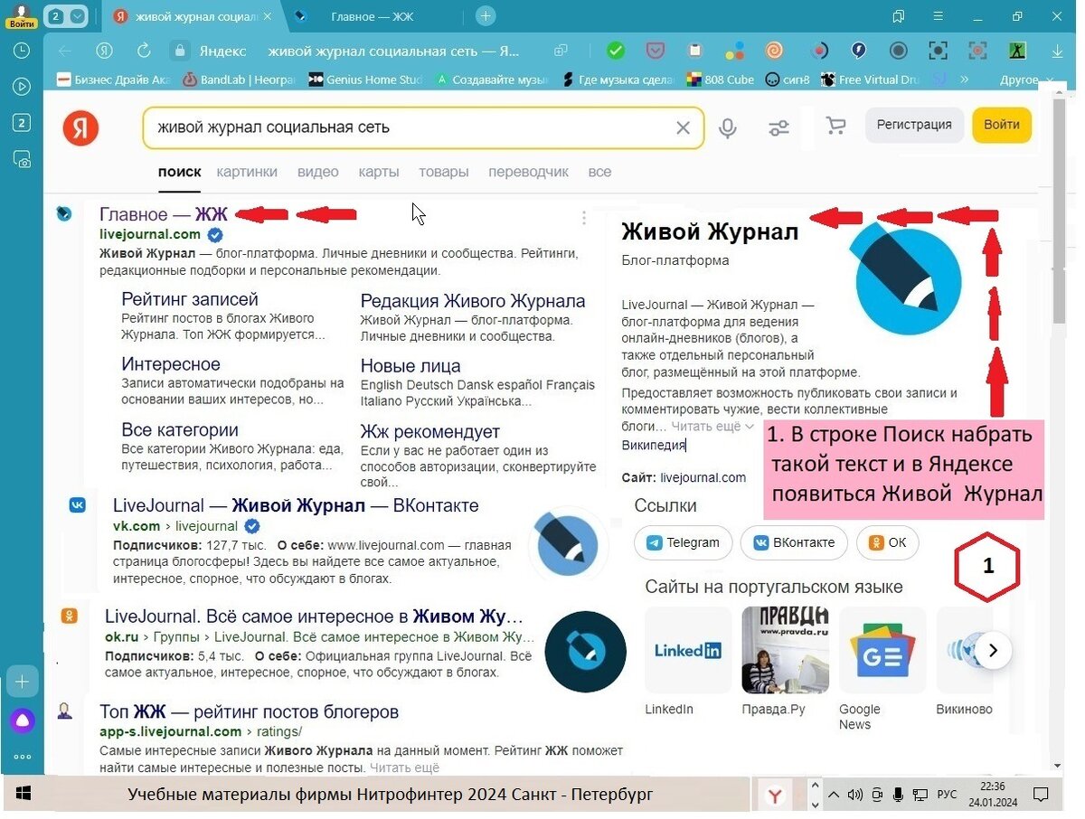Open volume control in system tray

(x=854, y=795)
